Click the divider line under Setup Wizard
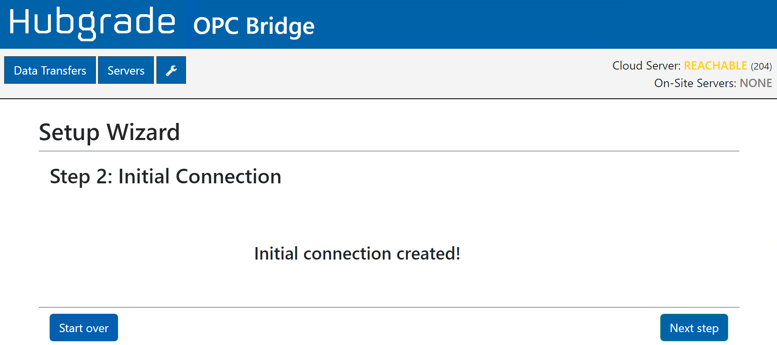The height and width of the screenshot is (345, 777). [x=389, y=151]
